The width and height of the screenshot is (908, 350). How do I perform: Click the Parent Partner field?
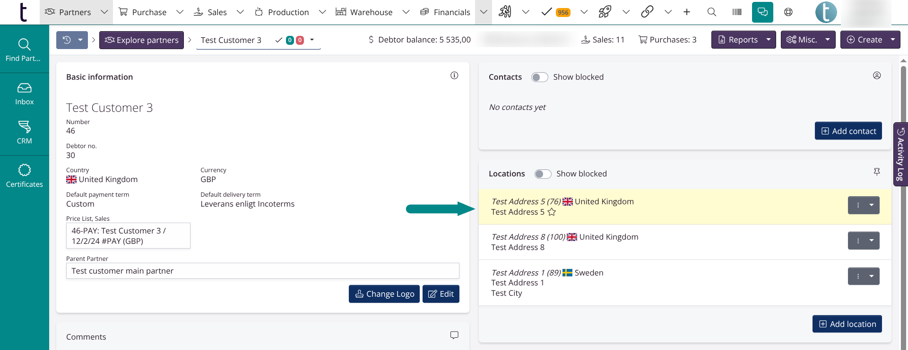click(x=262, y=271)
